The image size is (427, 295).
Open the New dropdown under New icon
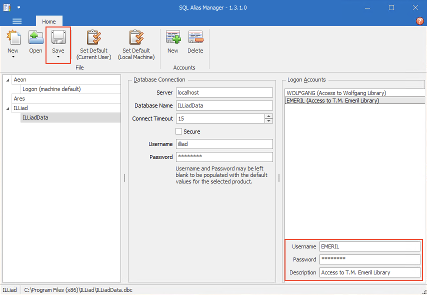pos(13,57)
